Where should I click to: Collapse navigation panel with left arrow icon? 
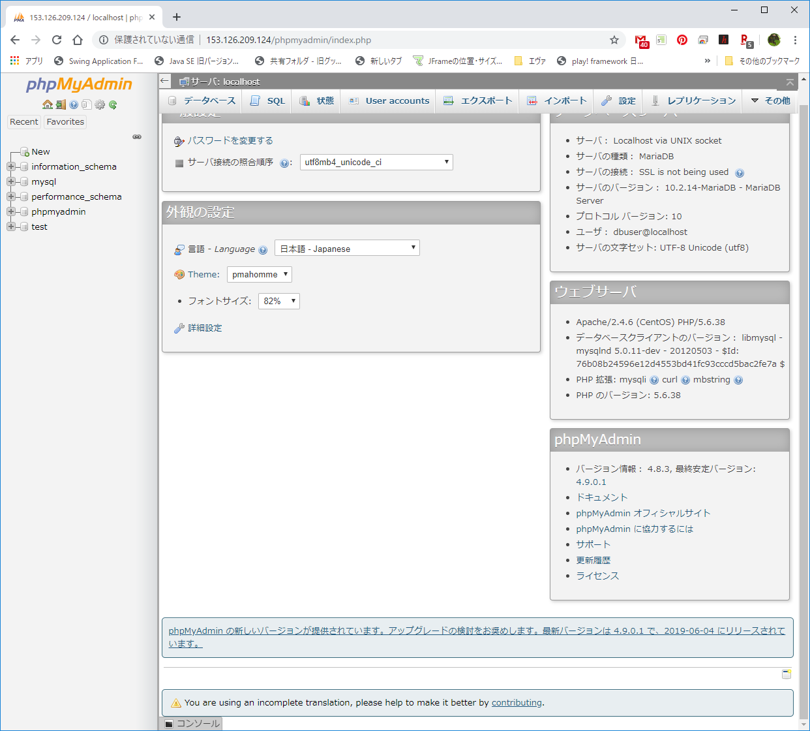(164, 81)
